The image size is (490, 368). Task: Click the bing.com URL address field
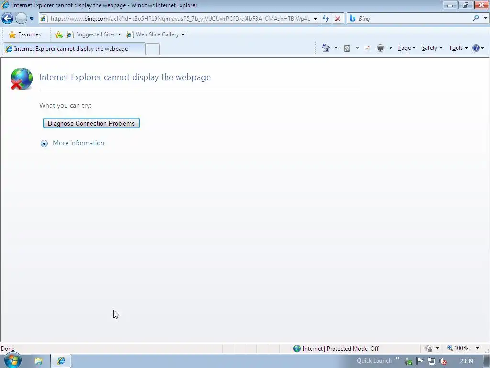180,19
